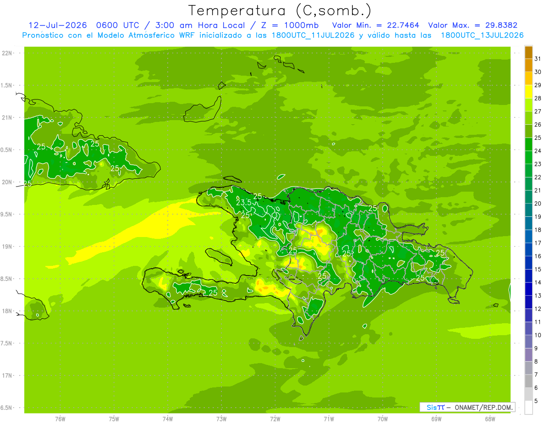Click the date text '12-Jul-2026'
This screenshot has height=425, width=550.
click(x=58, y=25)
